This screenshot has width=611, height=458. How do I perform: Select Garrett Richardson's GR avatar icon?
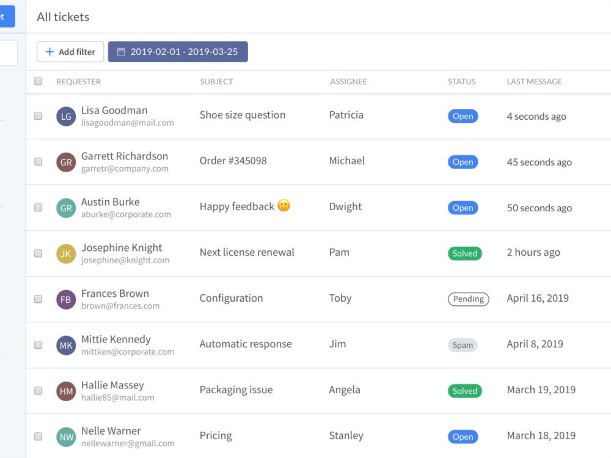pyautogui.click(x=65, y=161)
